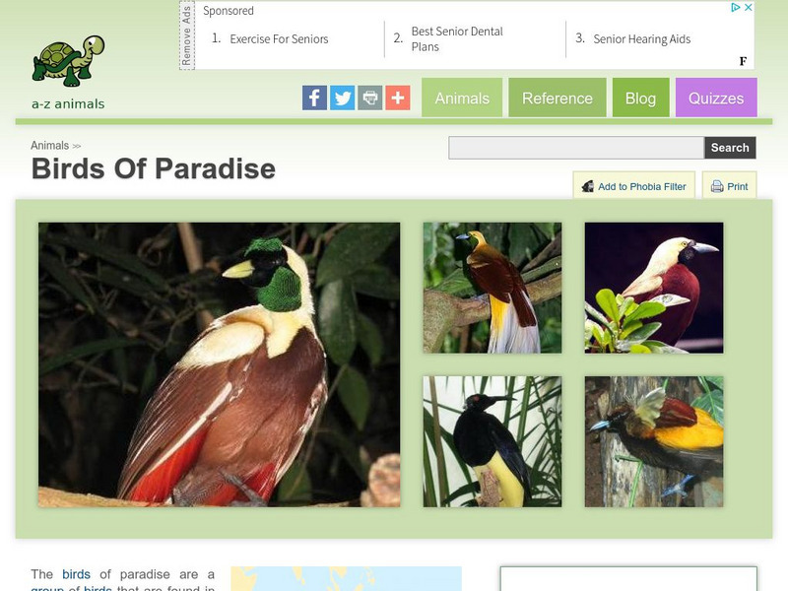788x591 pixels.
Task: Click the A-Z Animals turtle logo
Action: (x=67, y=54)
